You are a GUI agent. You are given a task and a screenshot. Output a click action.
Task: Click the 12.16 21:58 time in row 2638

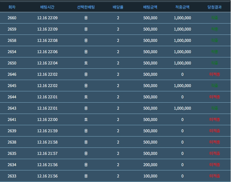point(47,142)
